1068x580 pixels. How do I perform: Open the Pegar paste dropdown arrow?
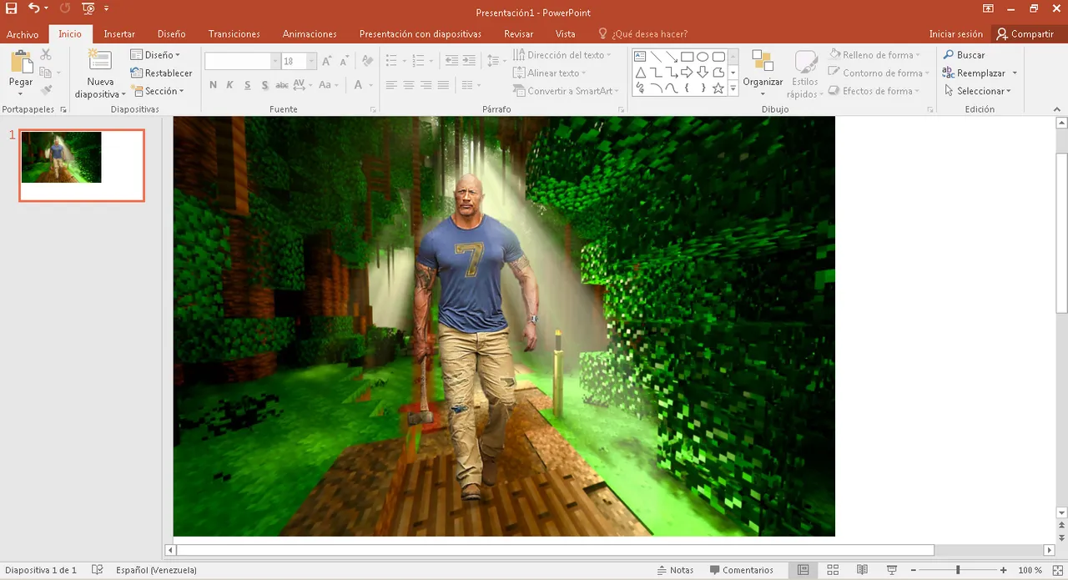[x=21, y=93]
